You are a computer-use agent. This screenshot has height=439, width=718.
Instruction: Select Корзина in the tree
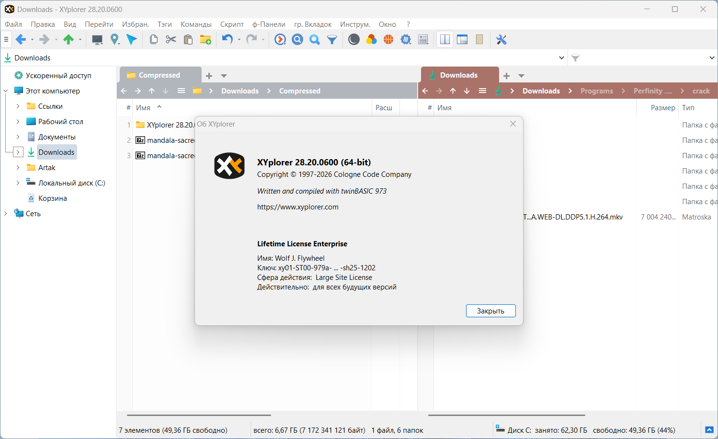(x=53, y=198)
